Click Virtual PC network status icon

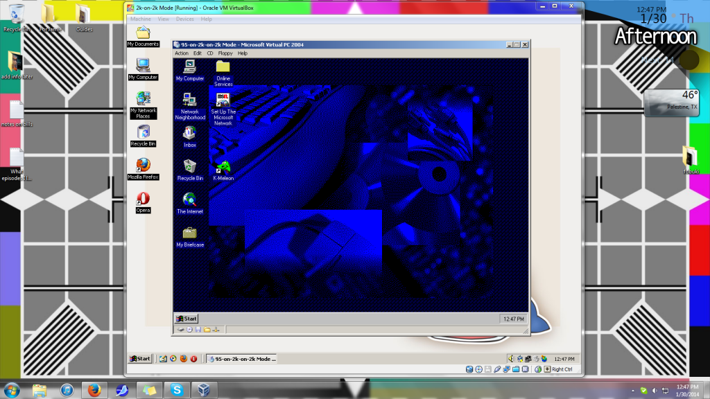point(216,330)
